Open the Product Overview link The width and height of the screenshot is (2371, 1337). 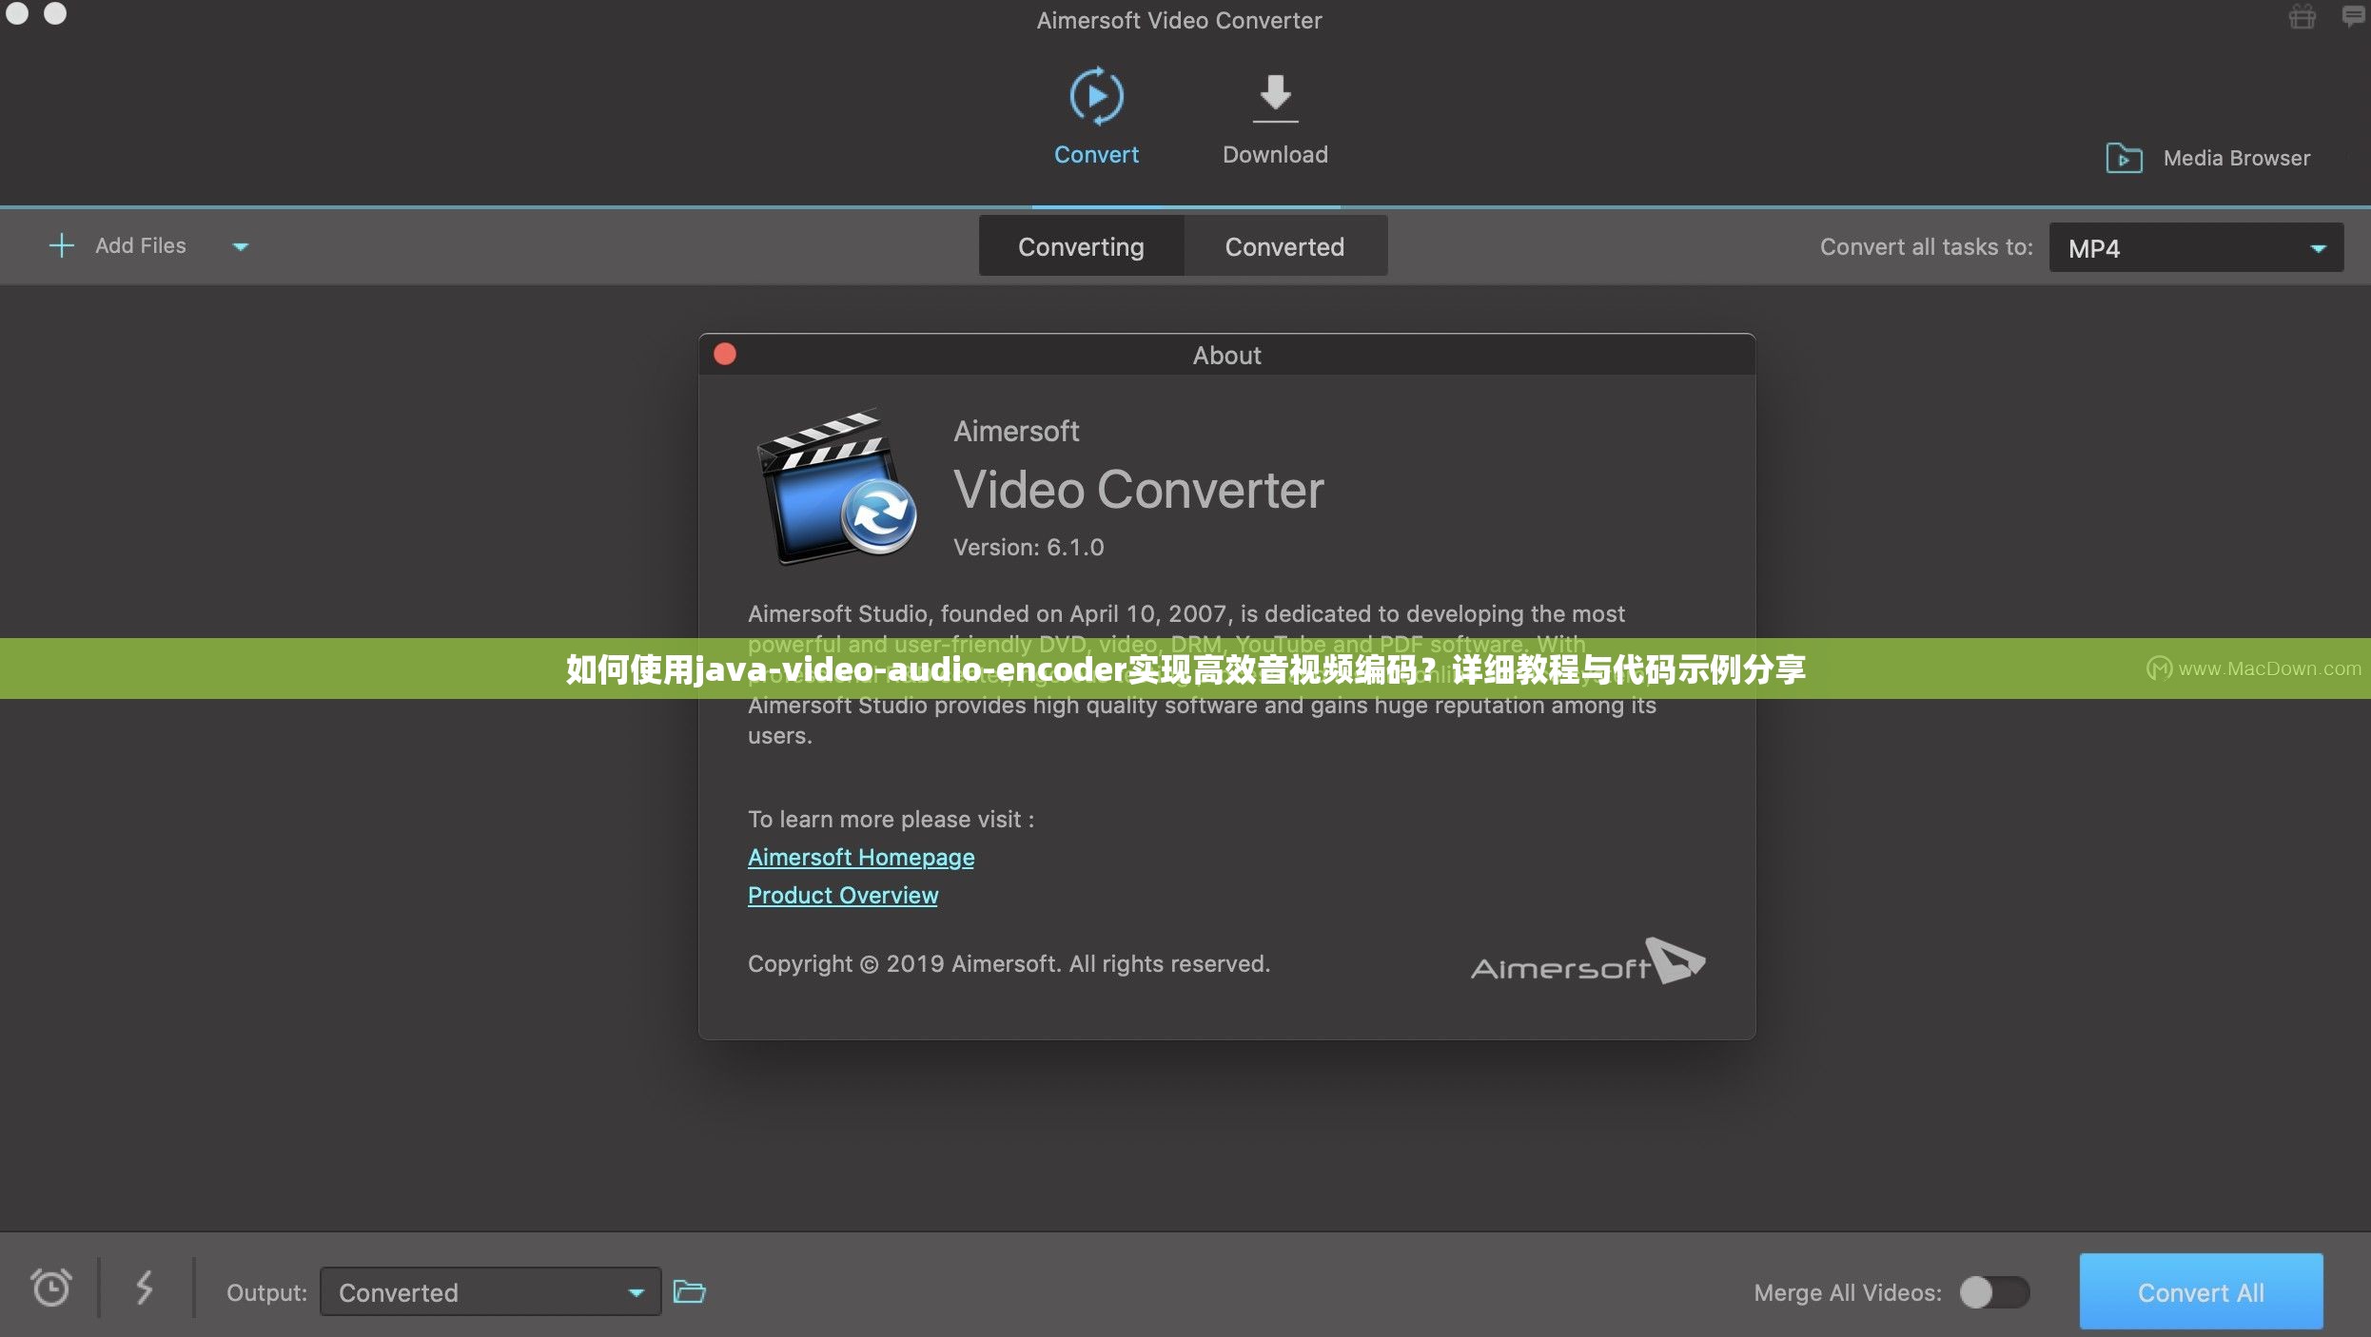842,895
